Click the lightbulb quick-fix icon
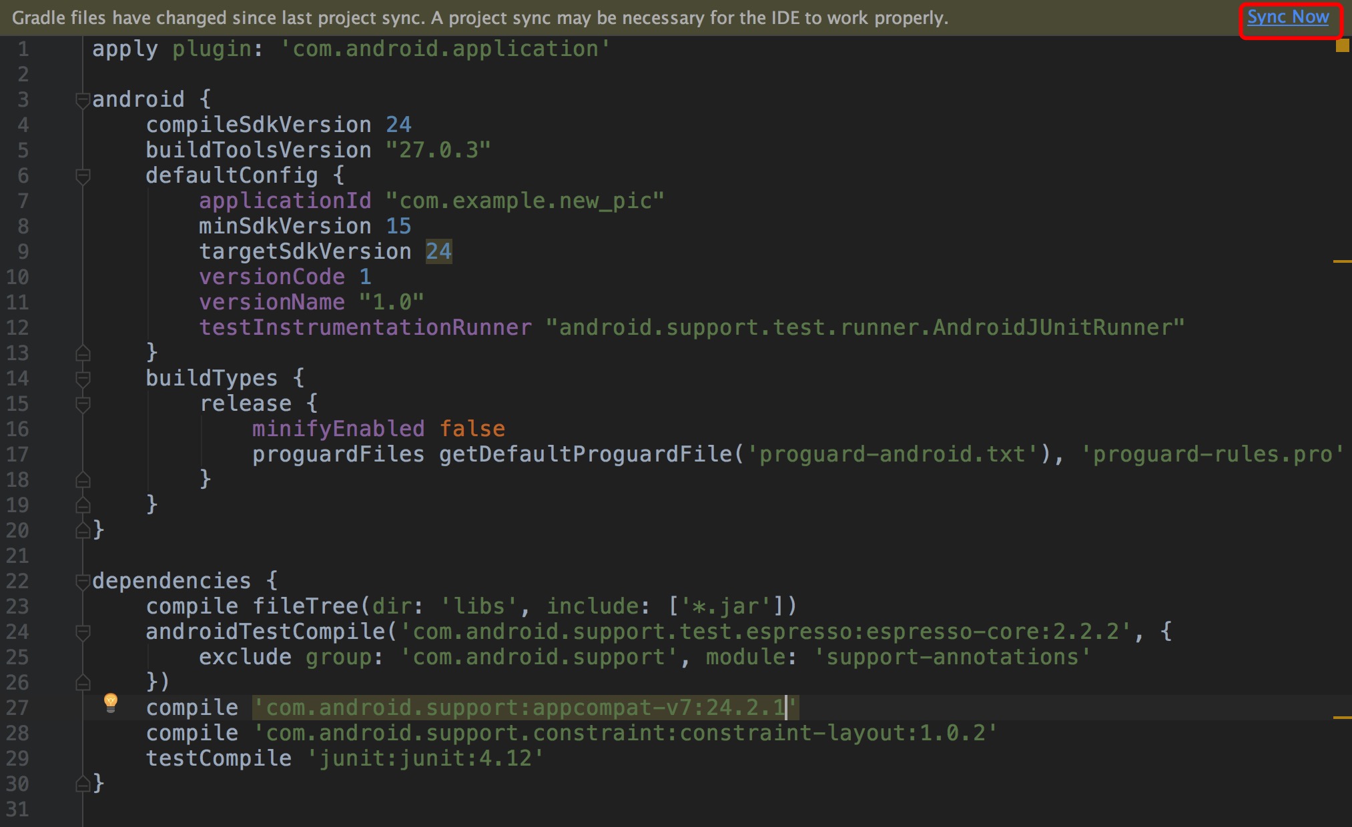The height and width of the screenshot is (827, 1352). tap(111, 702)
